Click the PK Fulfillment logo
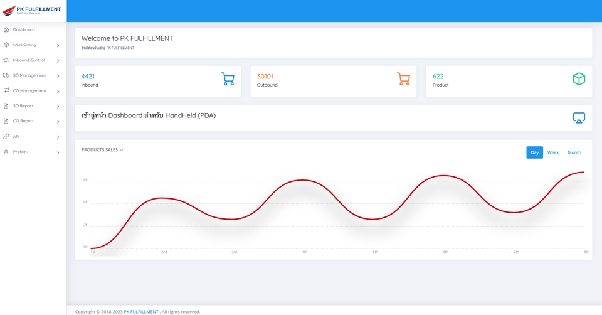Viewport: 602px width, 315px height. pyautogui.click(x=31, y=10)
